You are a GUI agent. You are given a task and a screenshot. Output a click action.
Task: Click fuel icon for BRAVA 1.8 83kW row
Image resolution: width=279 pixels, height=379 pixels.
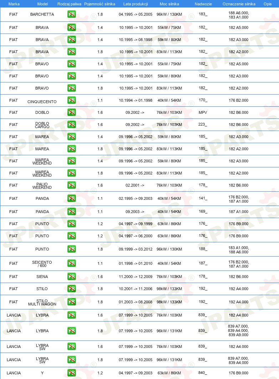click(71, 51)
